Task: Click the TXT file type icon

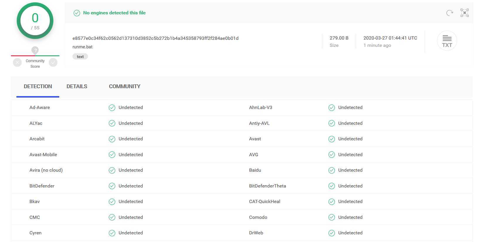Action: point(447,41)
